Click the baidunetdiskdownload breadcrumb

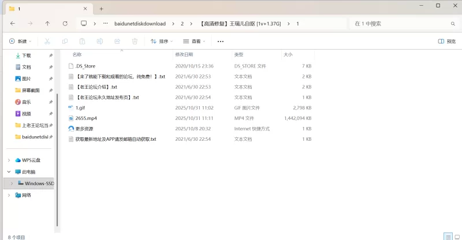pyautogui.click(x=140, y=24)
